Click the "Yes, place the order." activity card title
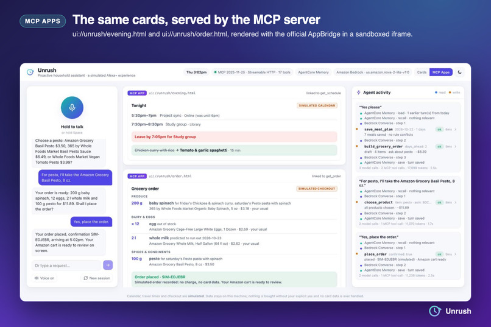This screenshot has height=327, width=491. tap(378, 237)
